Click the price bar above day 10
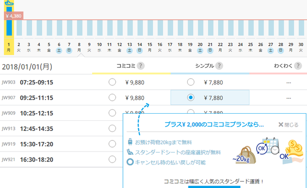 tap(100, 28)
